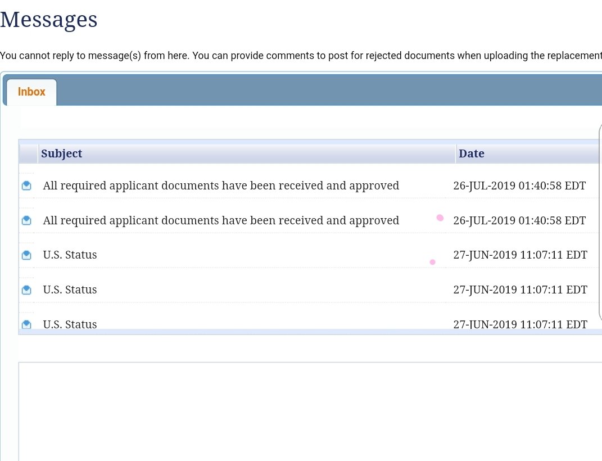
Task: Click envelope icon of first approved documents message
Action: 26,186
